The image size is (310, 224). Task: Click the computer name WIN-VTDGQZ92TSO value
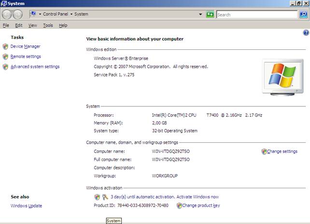[x=170, y=151]
